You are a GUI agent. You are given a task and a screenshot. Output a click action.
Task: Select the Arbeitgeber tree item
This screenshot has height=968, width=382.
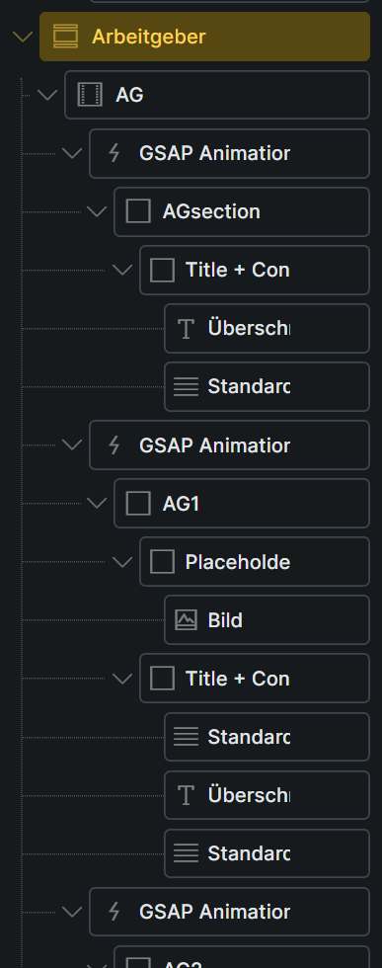[205, 37]
